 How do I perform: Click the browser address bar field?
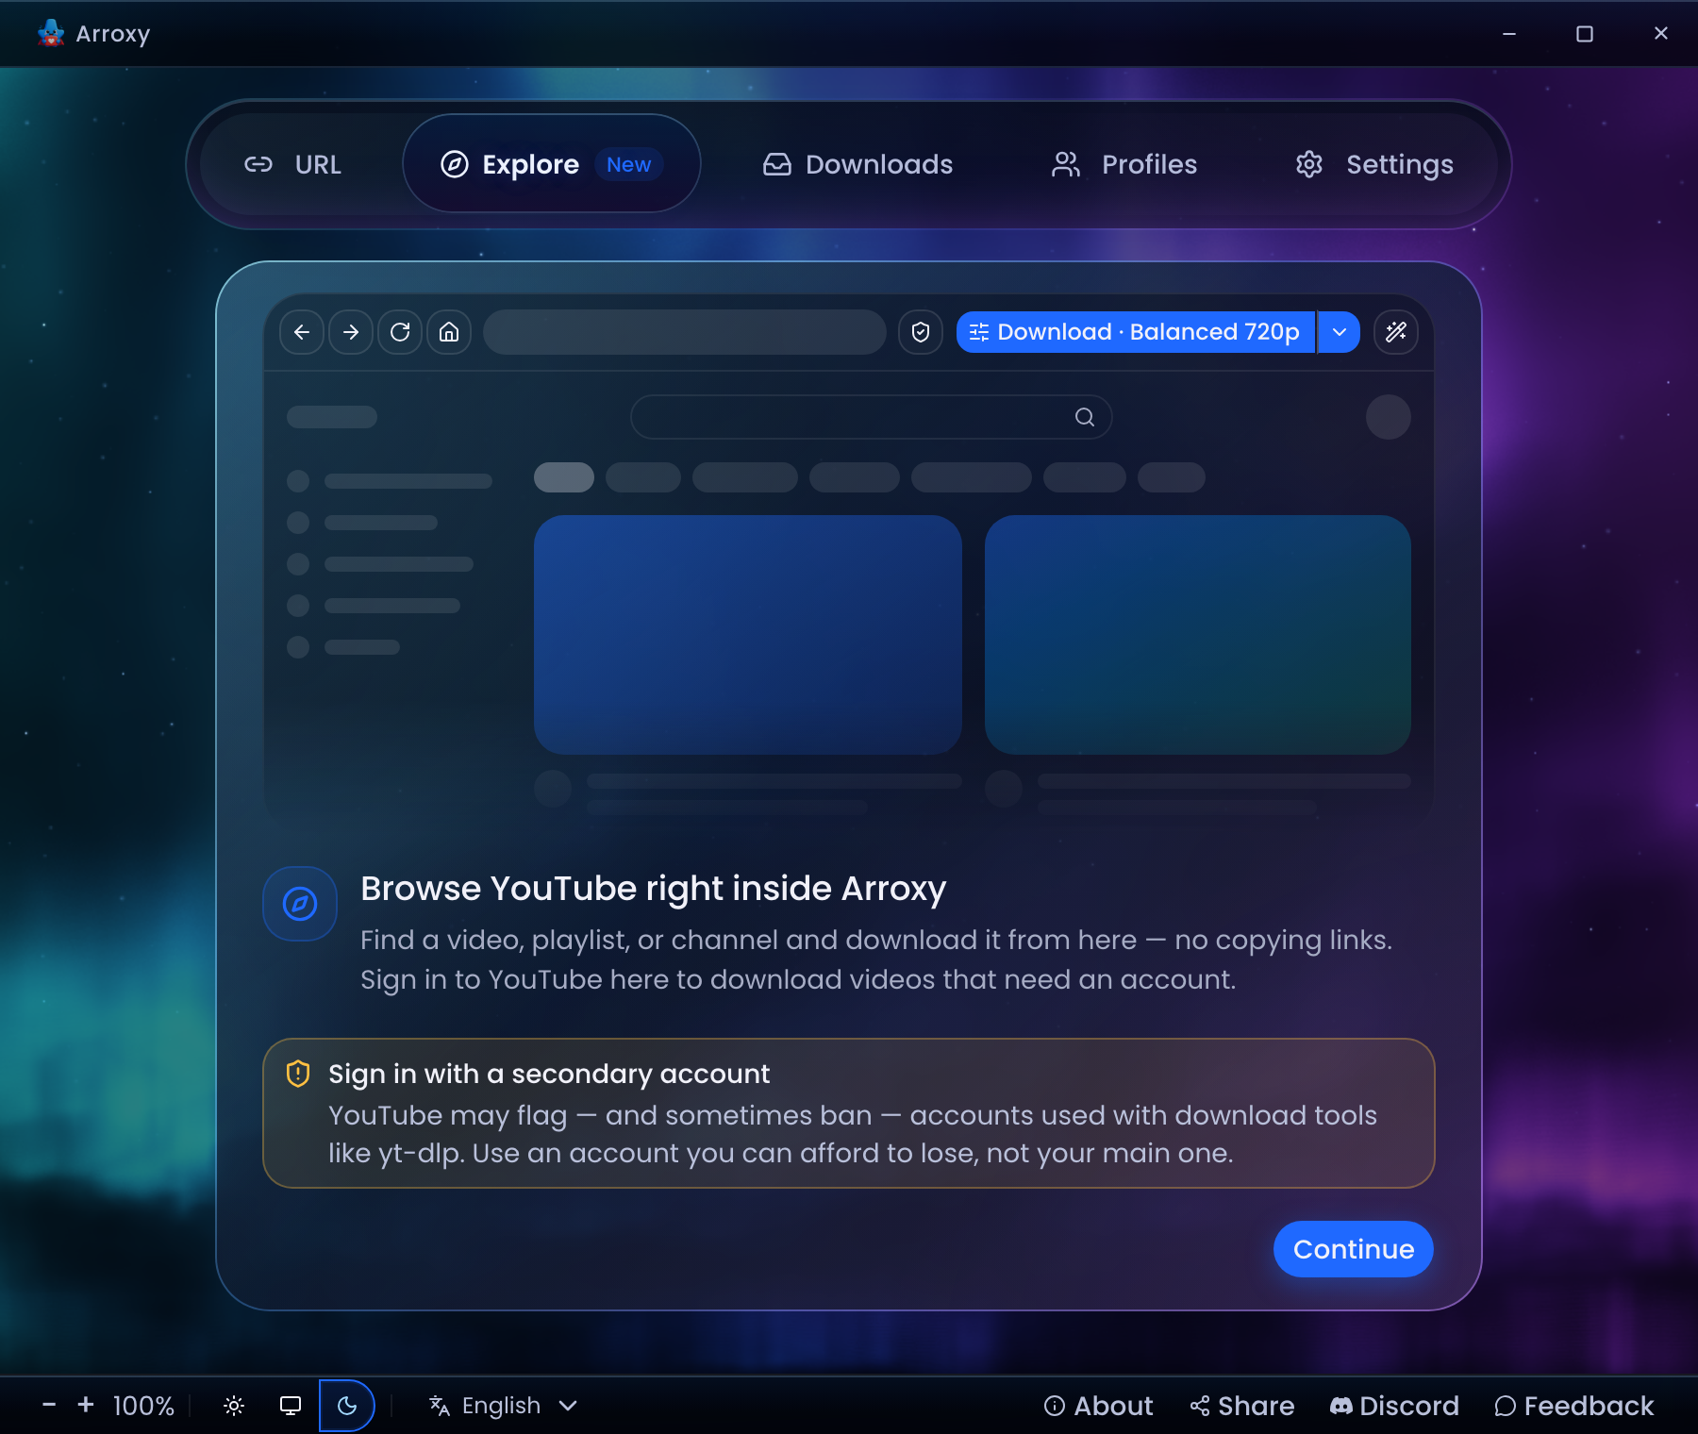click(685, 332)
